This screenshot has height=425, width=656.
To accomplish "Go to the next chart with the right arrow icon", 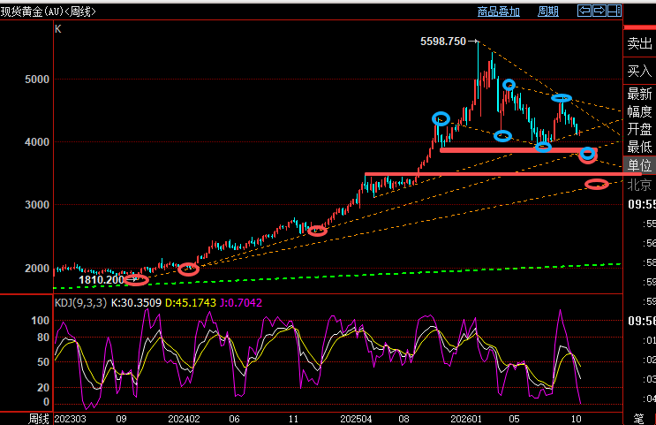I will (599, 11).
